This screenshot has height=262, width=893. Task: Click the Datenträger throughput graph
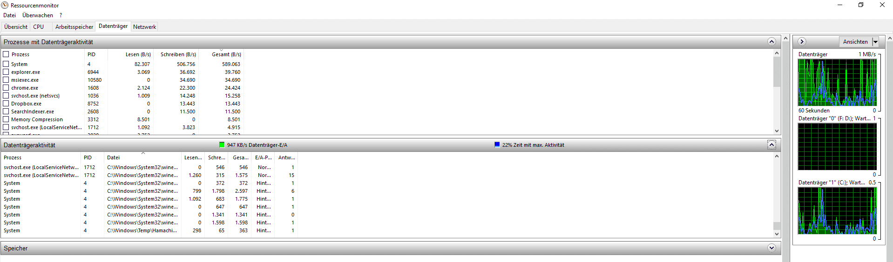(x=837, y=82)
